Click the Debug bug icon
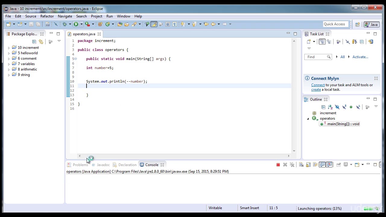Screen dimensions: 386x217 click(65, 24)
